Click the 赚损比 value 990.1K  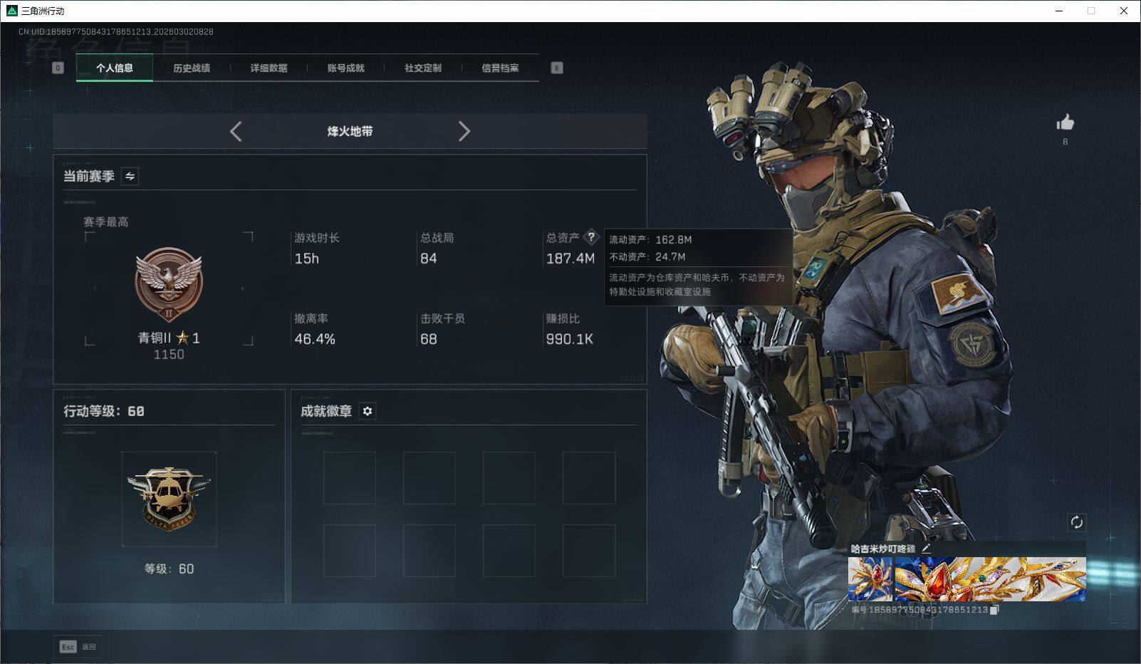(x=569, y=339)
